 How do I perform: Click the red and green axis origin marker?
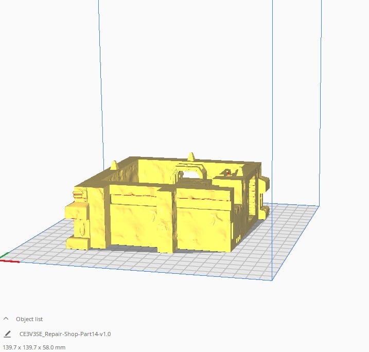tap(6, 258)
